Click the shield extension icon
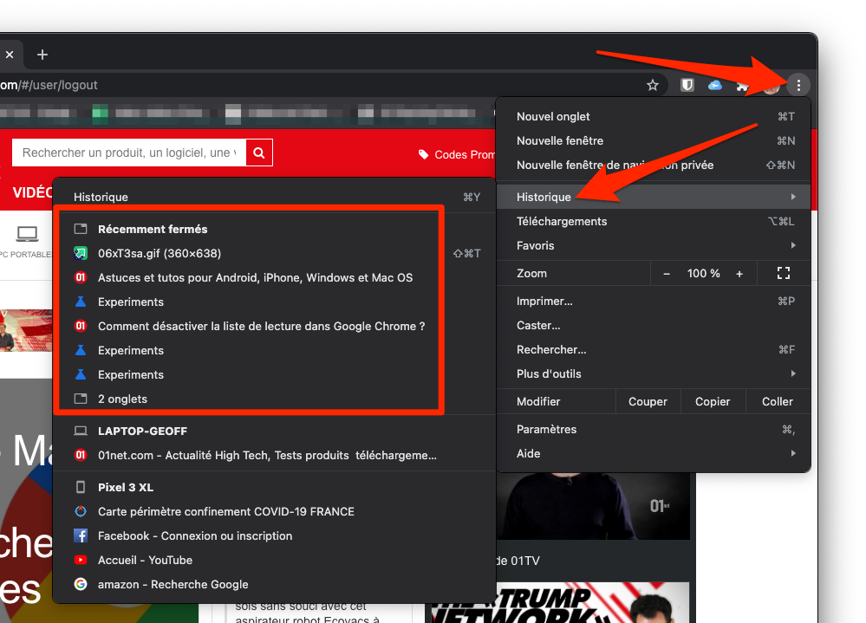This screenshot has width=866, height=623. (x=687, y=85)
